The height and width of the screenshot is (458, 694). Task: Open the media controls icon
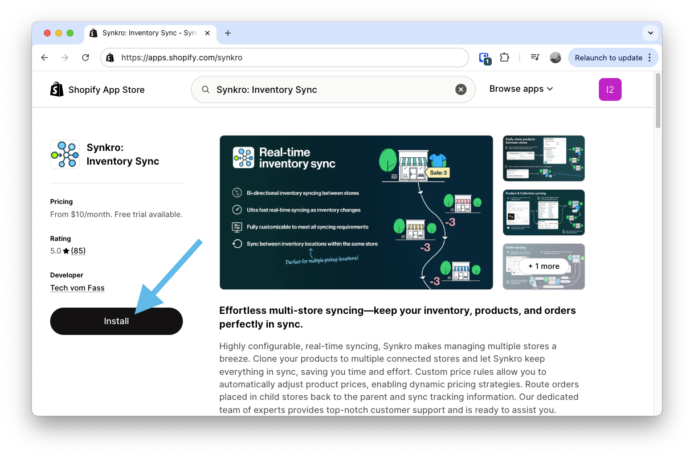[535, 58]
